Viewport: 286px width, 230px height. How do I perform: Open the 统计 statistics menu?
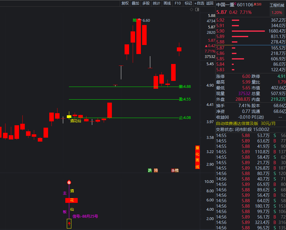157,3
